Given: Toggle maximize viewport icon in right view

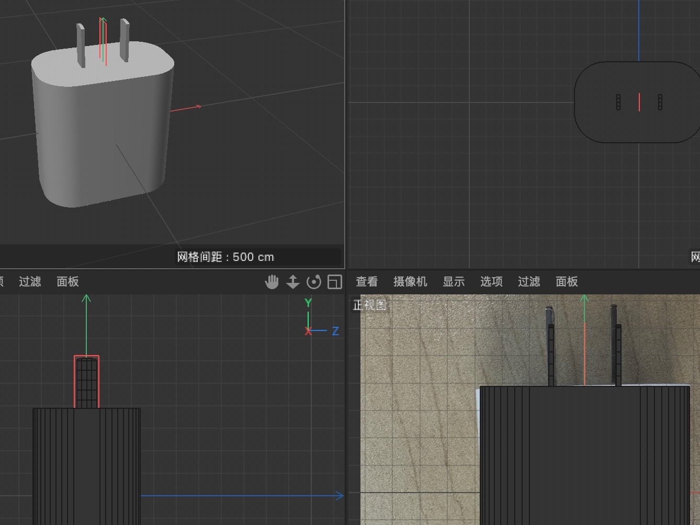Looking at the screenshot, I should point(334,282).
